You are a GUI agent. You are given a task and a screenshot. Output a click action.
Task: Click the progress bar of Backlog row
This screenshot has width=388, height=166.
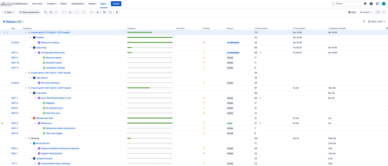(150, 138)
